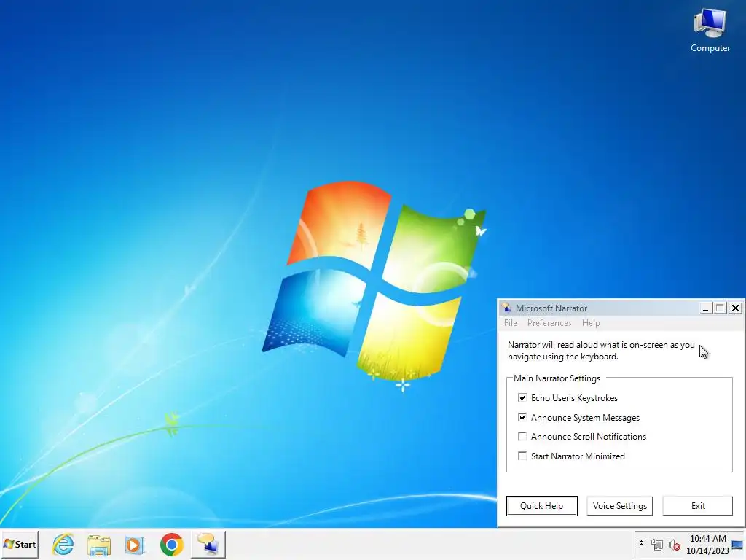Click the Quick Help button
The height and width of the screenshot is (560, 746).
pyautogui.click(x=541, y=506)
